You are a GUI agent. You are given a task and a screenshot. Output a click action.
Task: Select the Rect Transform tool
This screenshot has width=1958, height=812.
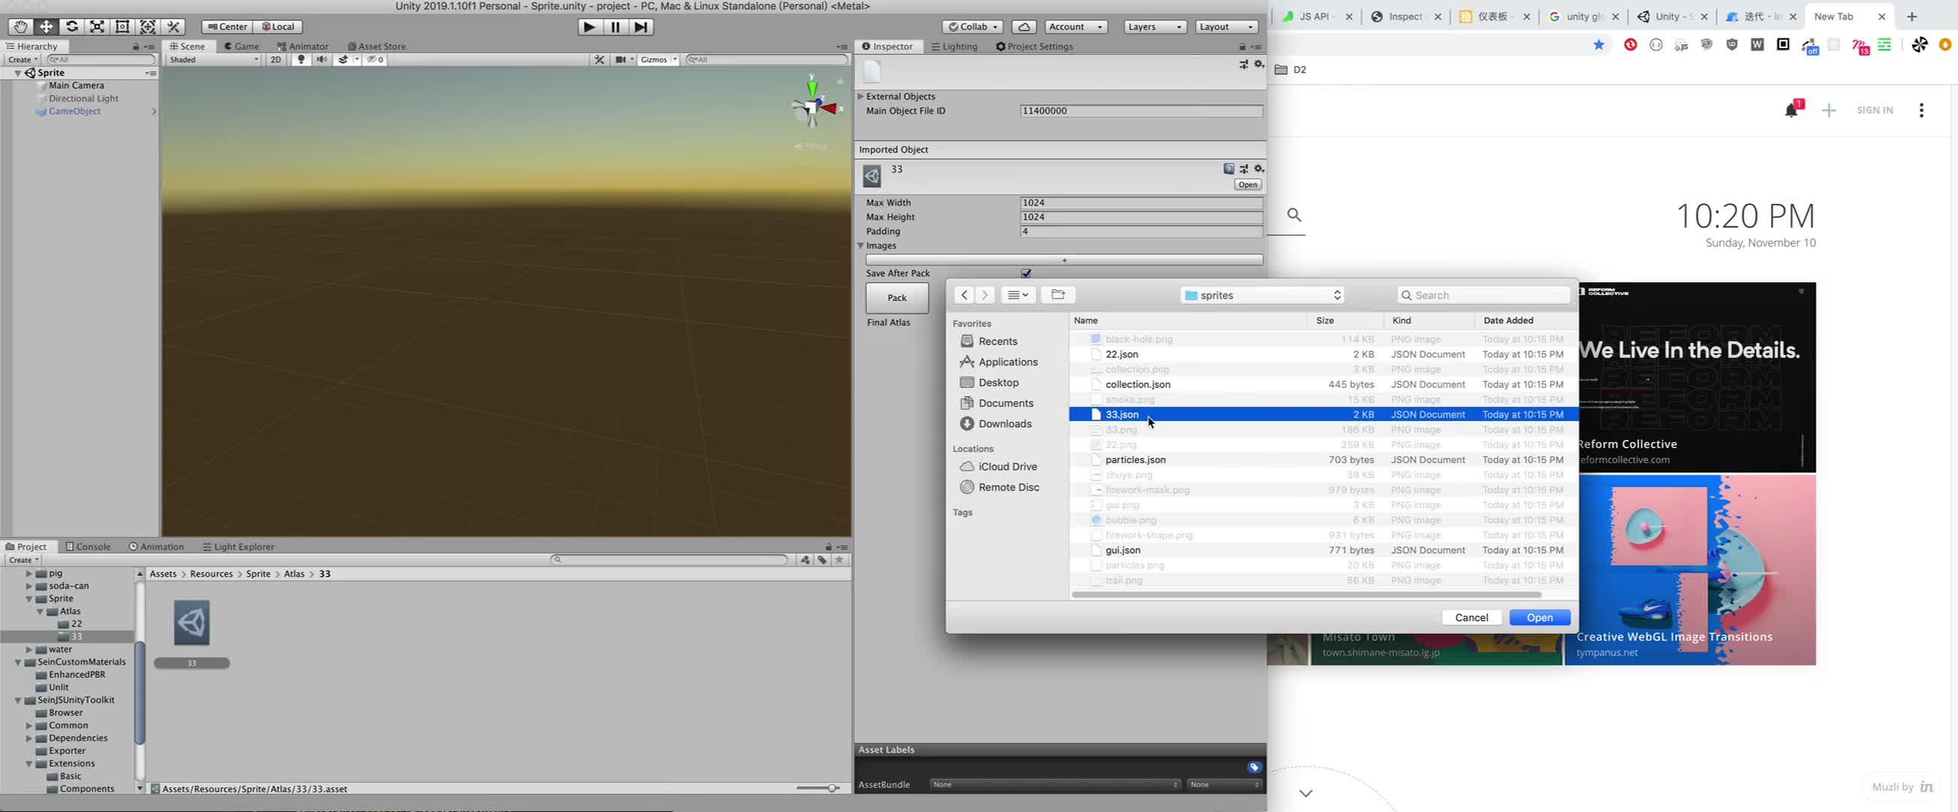click(x=123, y=26)
